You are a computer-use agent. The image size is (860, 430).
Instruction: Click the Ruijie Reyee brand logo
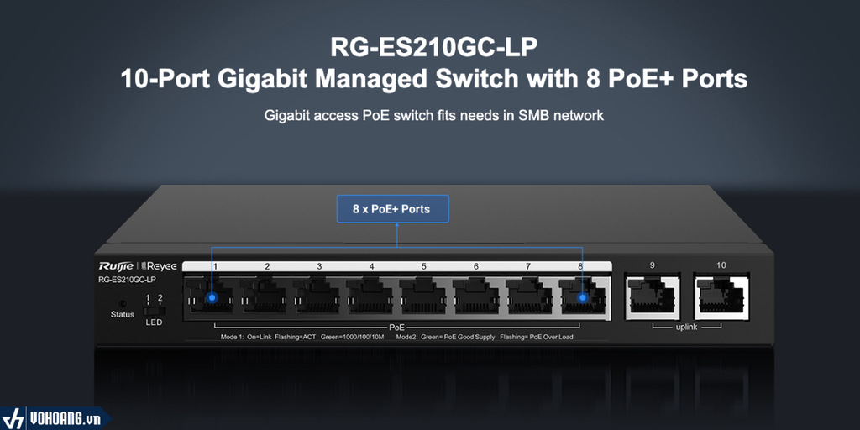[x=138, y=266]
